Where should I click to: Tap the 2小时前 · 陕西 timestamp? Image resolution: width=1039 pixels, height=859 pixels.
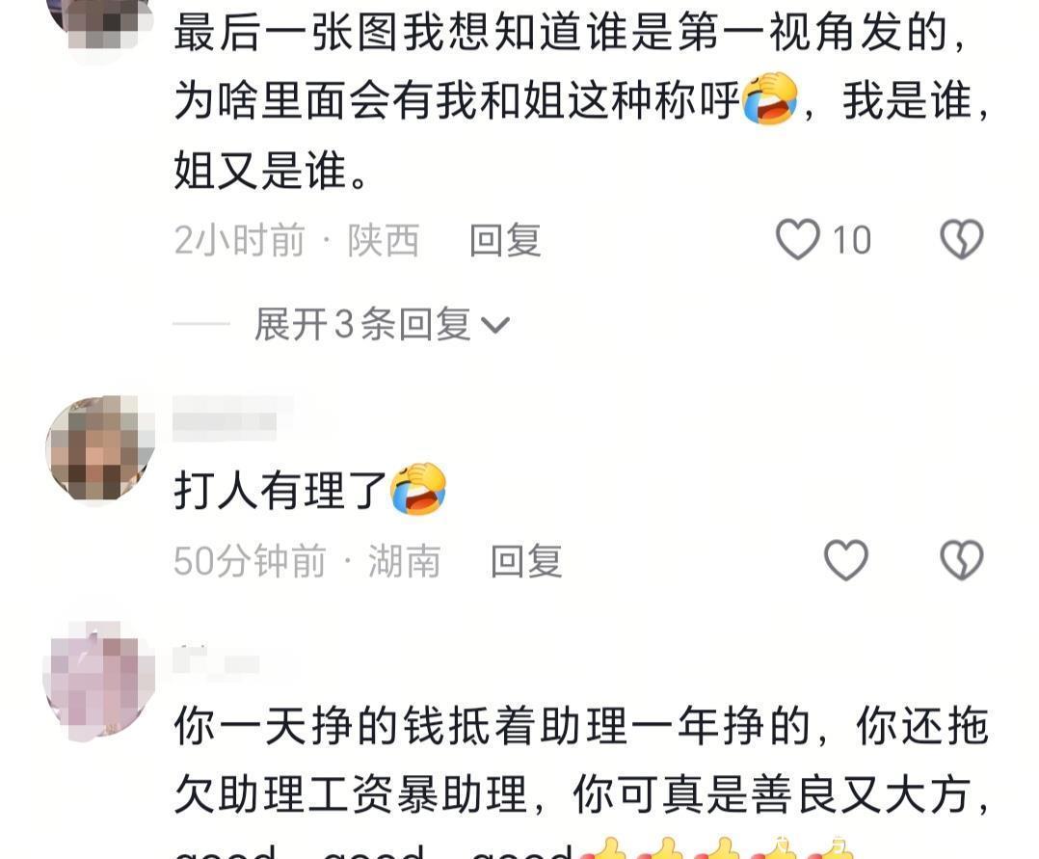297,240
